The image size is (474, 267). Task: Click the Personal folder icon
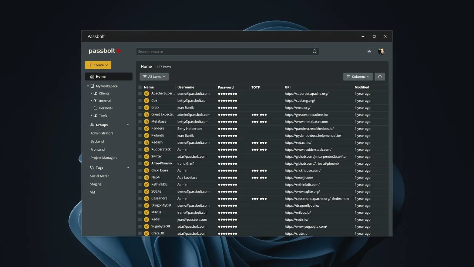coord(95,108)
